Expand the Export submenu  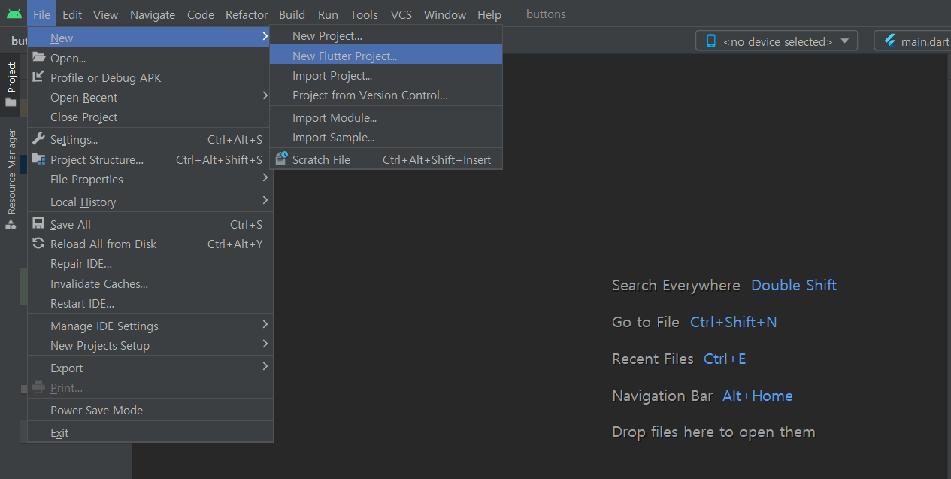(265, 366)
